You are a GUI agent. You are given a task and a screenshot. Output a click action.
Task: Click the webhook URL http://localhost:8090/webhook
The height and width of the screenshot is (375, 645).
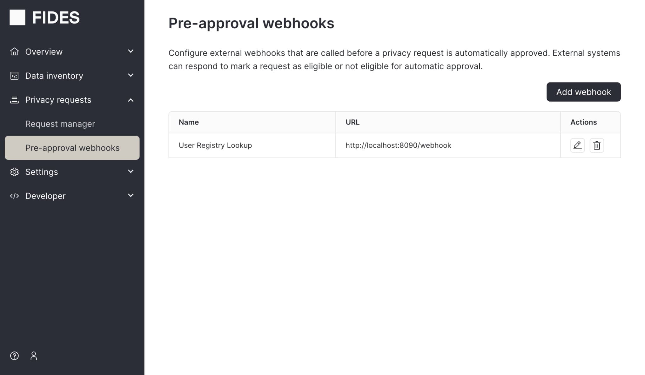(x=398, y=145)
